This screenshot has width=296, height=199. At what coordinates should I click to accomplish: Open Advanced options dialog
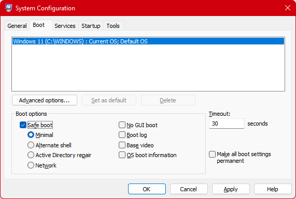[x=45, y=100]
